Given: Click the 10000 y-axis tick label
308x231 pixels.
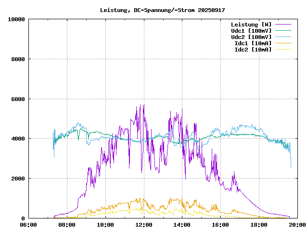Looking at the screenshot, I should point(16,19).
